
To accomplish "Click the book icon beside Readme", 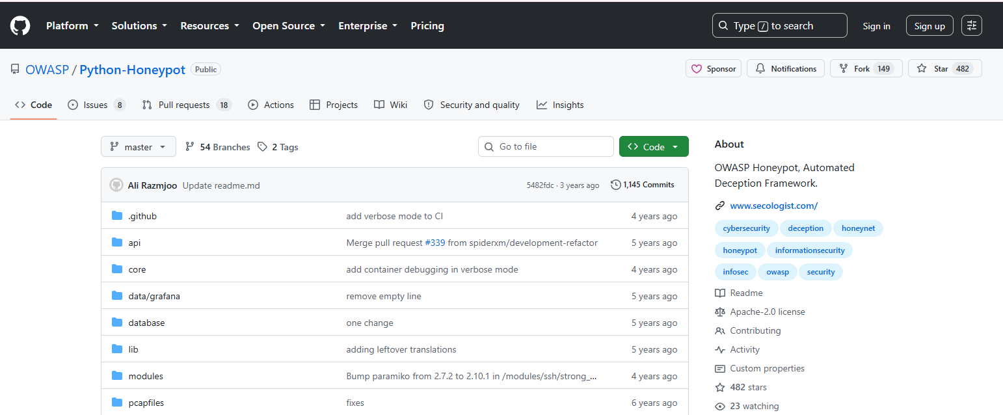I will click(720, 293).
